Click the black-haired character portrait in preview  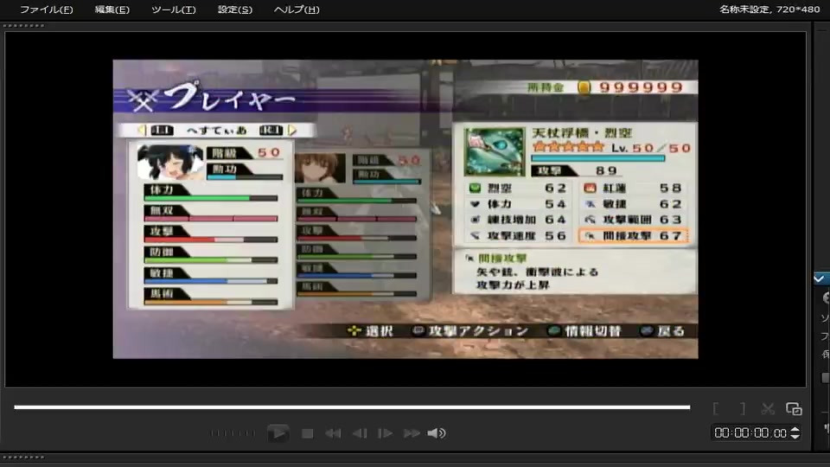coord(170,162)
